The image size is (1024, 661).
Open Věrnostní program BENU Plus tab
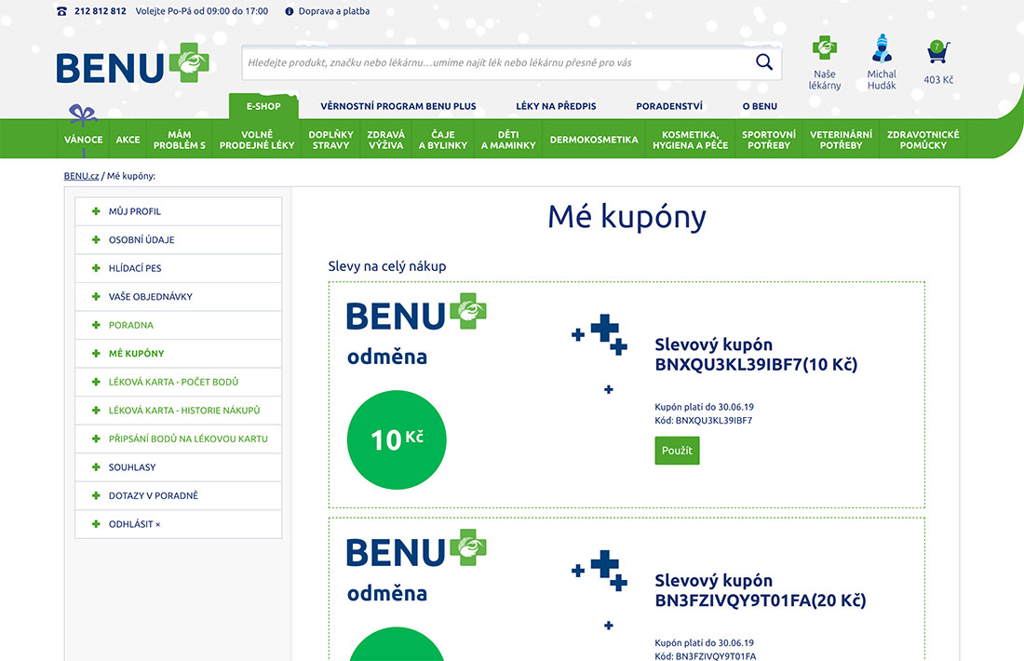[398, 106]
